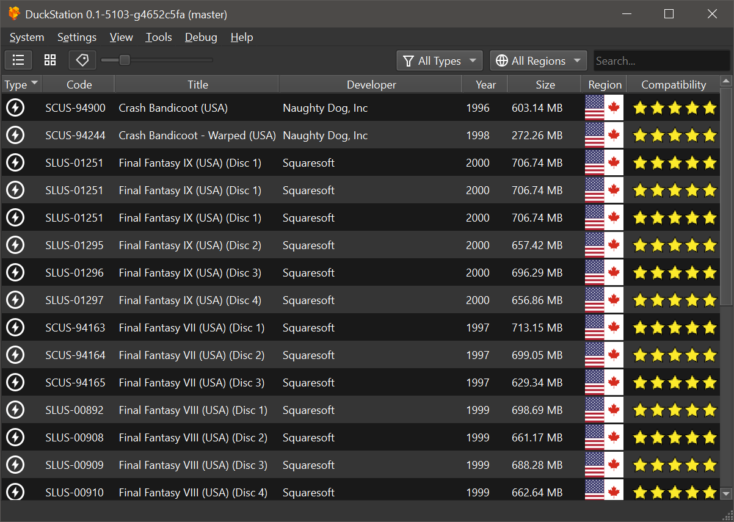
Task: Click the scrollbar up arrow
Action: pyautogui.click(x=726, y=81)
